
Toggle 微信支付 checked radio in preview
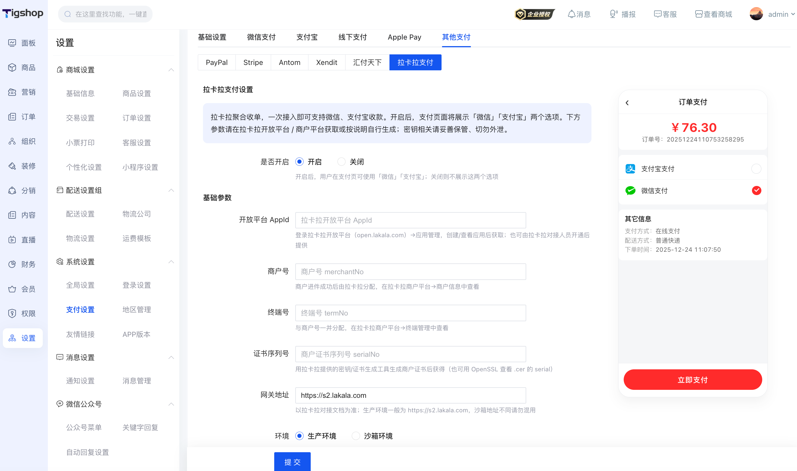[x=756, y=191]
